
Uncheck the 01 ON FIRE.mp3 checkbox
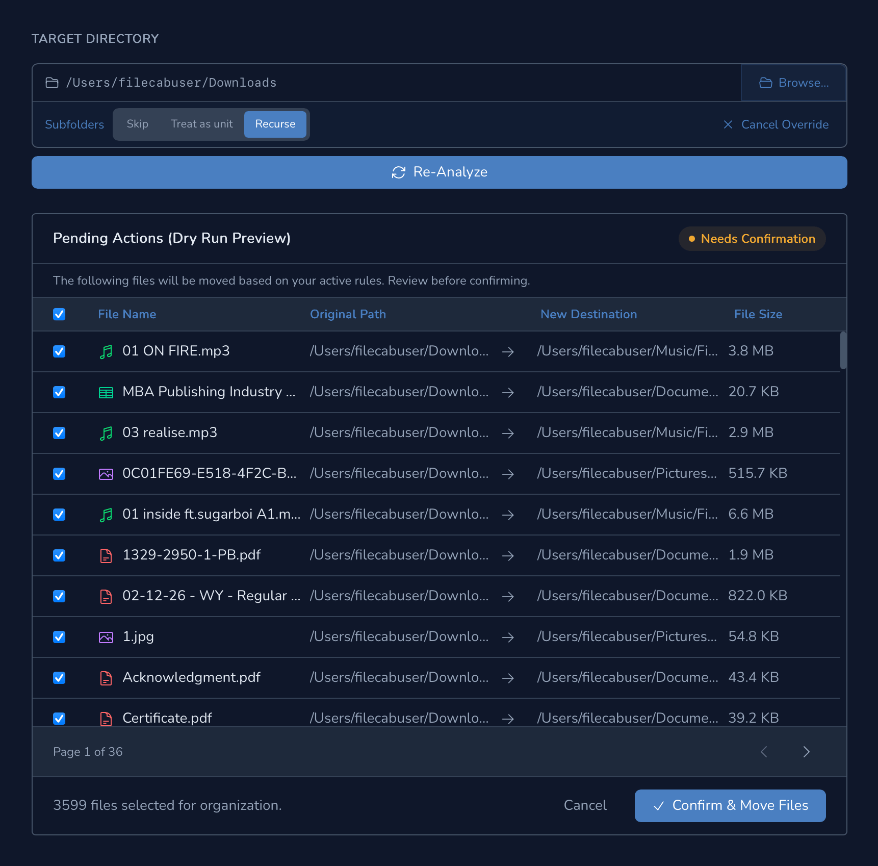59,351
